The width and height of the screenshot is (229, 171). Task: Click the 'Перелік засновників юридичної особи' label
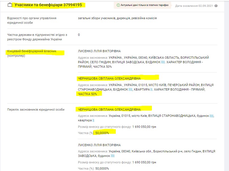tap(36, 109)
